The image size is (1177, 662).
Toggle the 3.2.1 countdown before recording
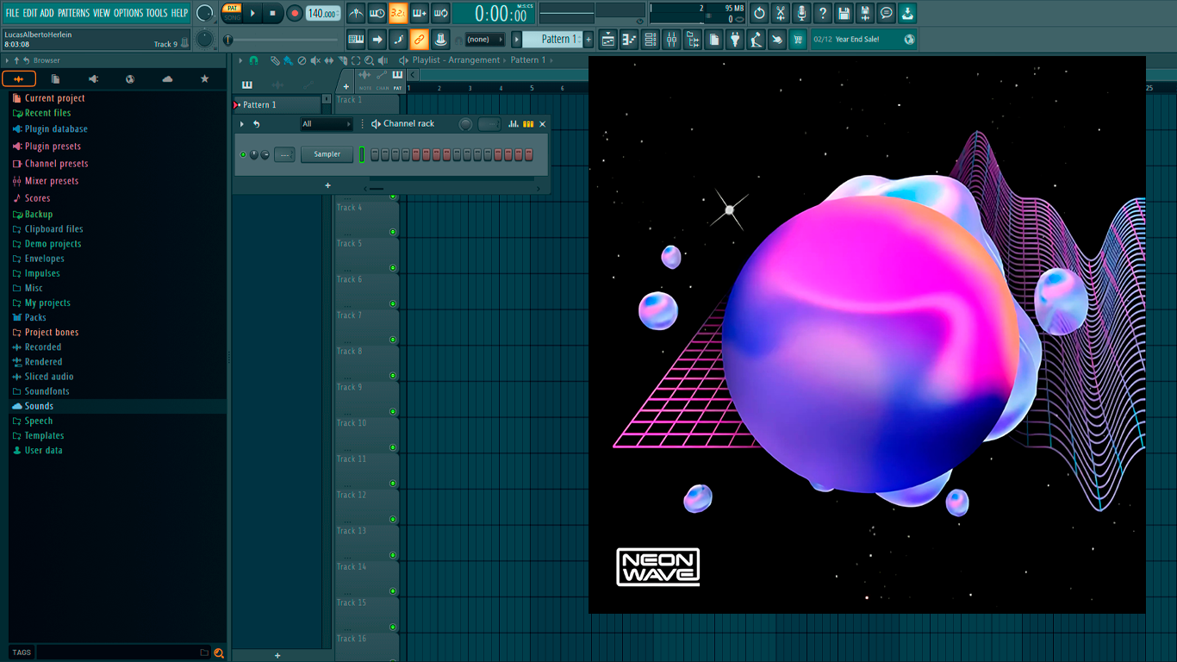tap(398, 13)
